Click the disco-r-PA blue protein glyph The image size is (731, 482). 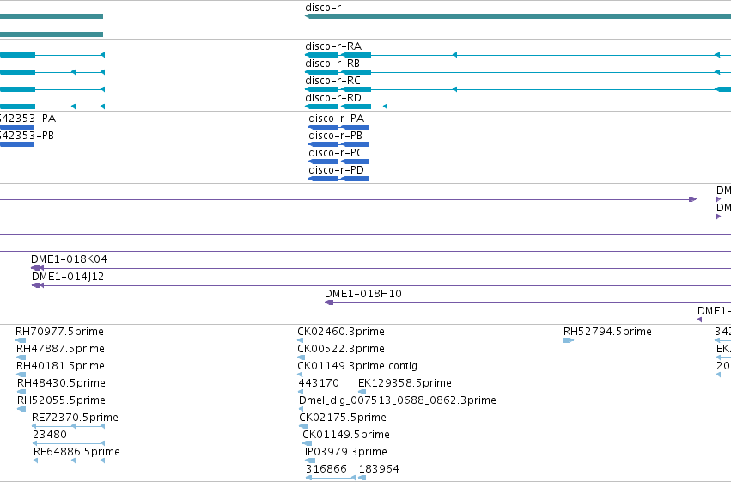click(x=339, y=127)
